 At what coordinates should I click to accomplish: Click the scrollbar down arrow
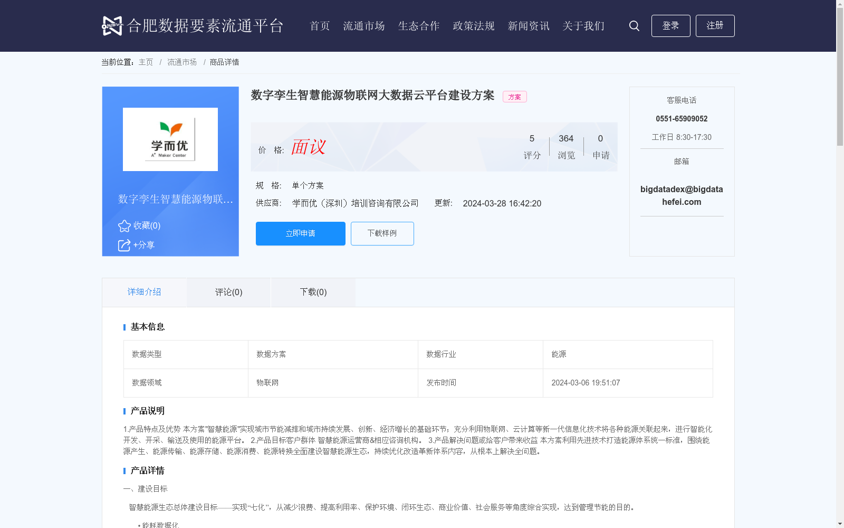click(840, 524)
